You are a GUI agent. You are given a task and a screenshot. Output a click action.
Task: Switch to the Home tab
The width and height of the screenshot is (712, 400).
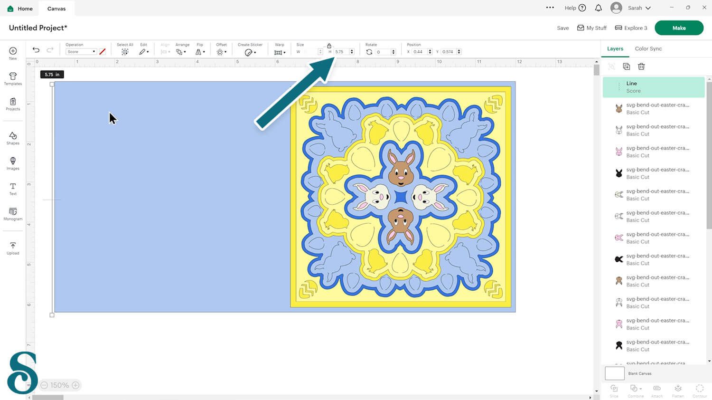[x=20, y=9]
